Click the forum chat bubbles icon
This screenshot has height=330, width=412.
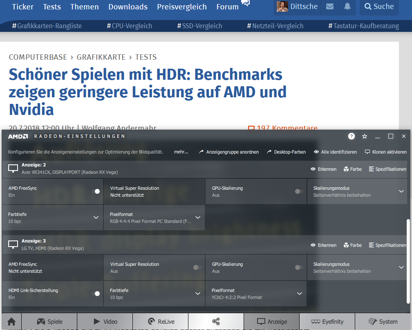point(245,2)
